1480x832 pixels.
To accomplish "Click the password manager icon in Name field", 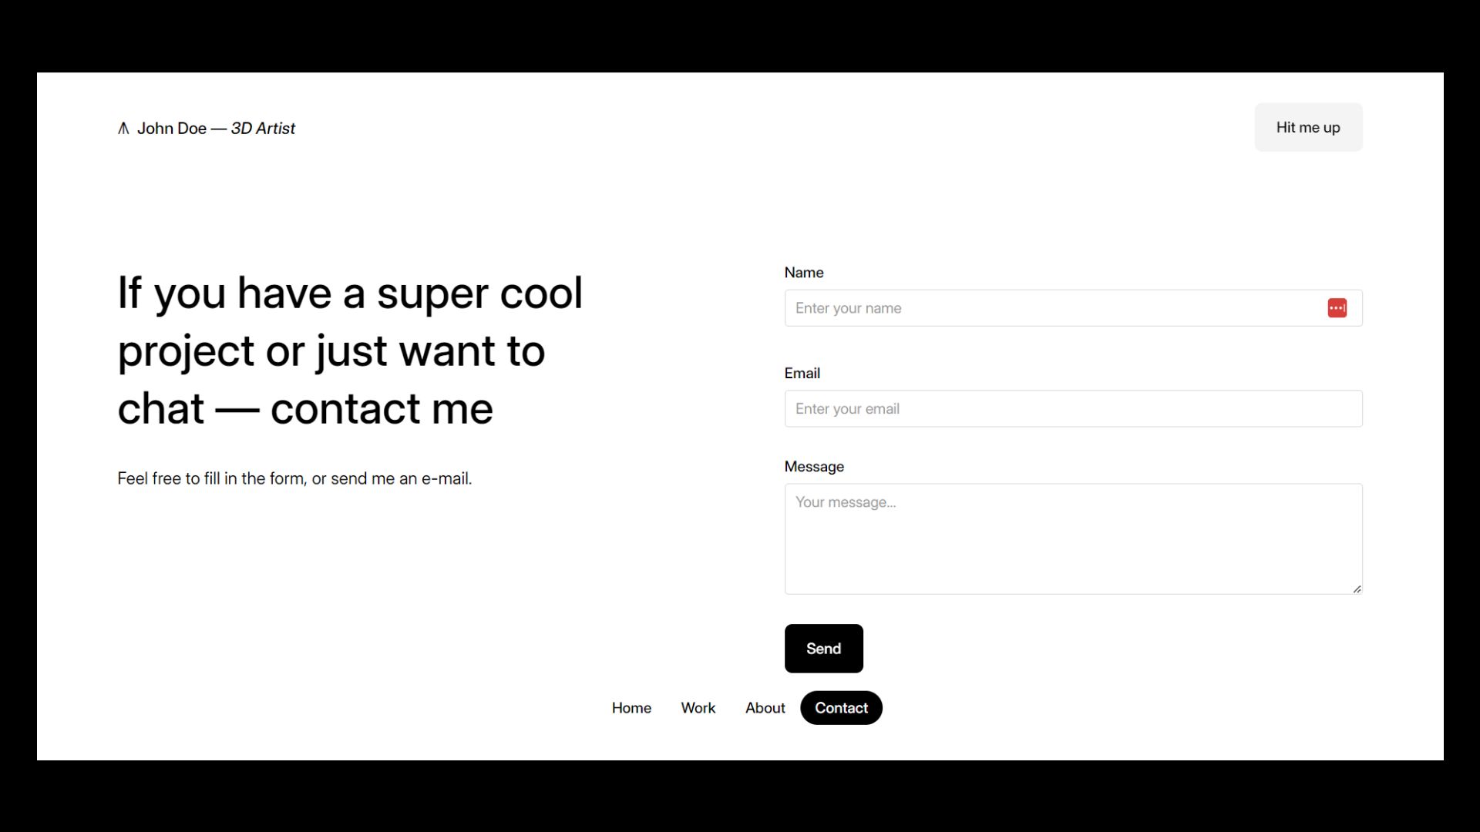I will tap(1337, 307).
